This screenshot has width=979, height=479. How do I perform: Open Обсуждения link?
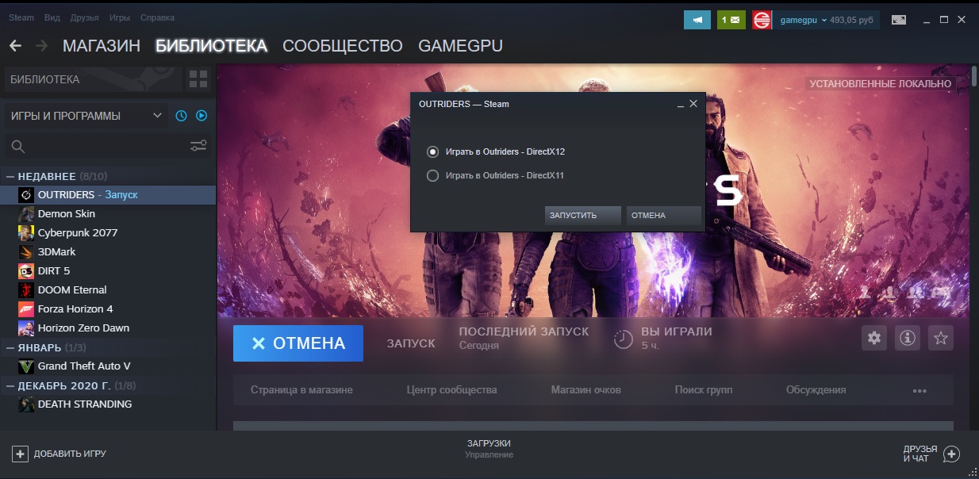tap(816, 390)
